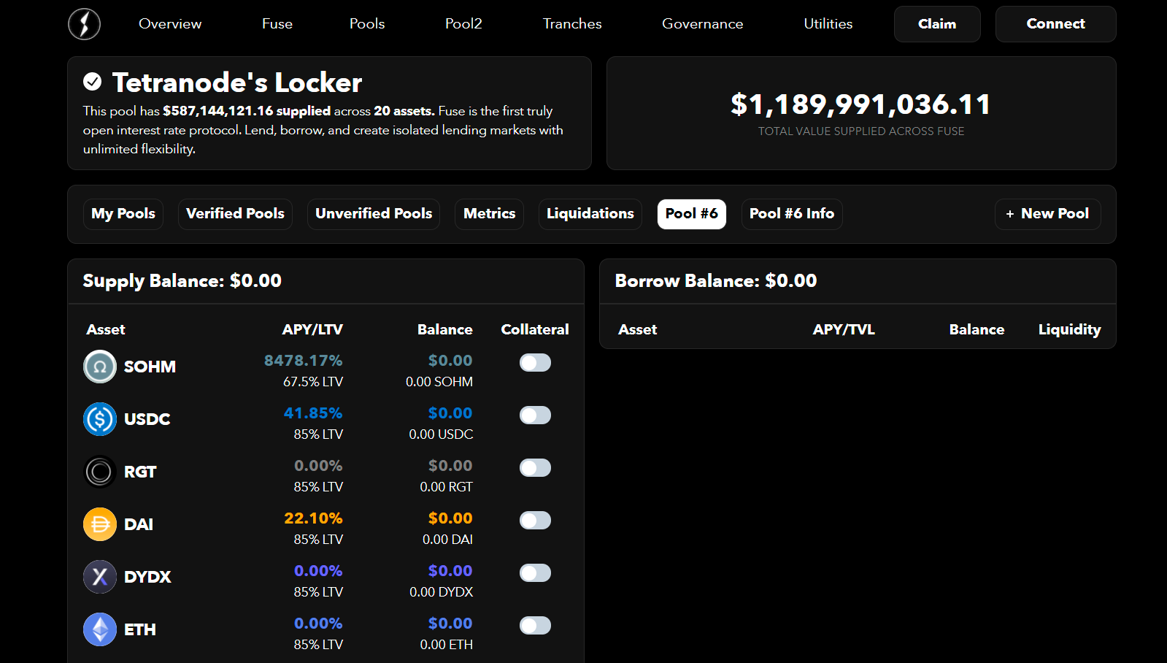Switch to Unverified Pools tab

pyautogui.click(x=374, y=214)
